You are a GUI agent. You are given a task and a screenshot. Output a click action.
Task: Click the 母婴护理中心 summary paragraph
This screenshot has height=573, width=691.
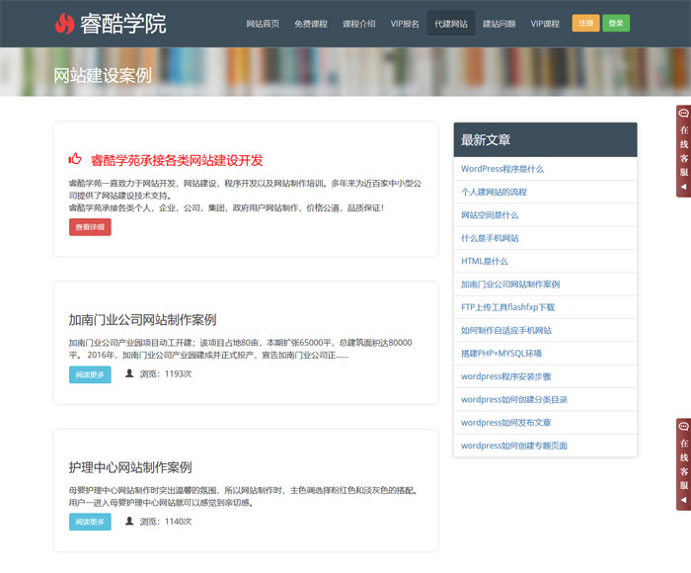tap(244, 496)
